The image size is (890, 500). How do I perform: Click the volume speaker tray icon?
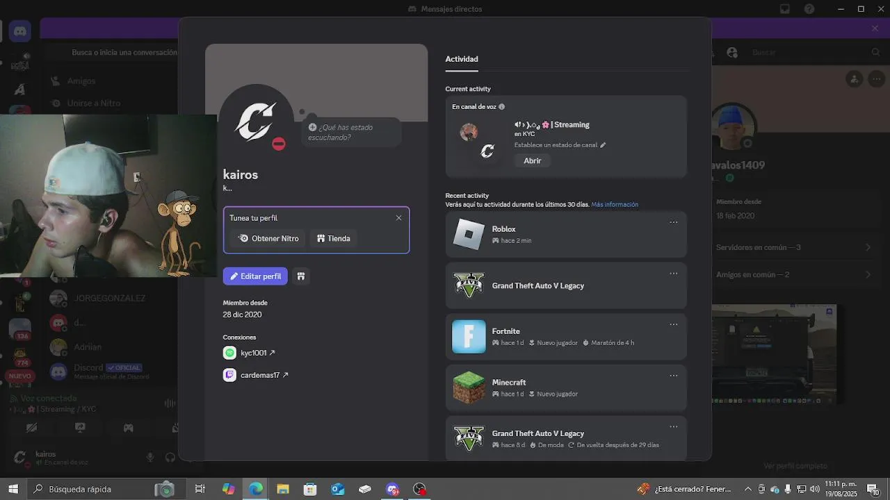coord(815,489)
